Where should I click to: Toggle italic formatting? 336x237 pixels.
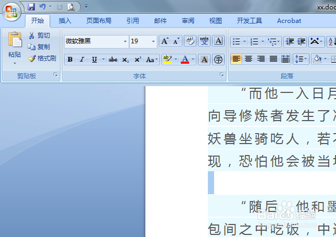click(82, 60)
